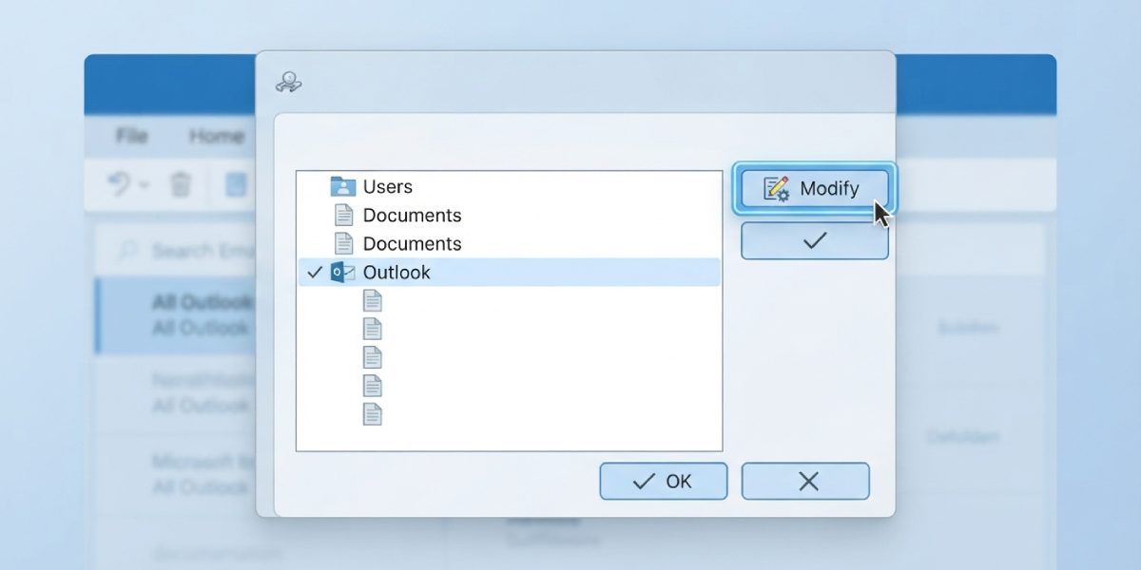Click the Users folder icon
1141x570 pixels.
[342, 186]
